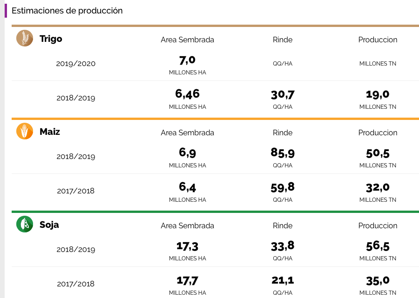Click the 85,9 Maiz yield value

[283, 153]
